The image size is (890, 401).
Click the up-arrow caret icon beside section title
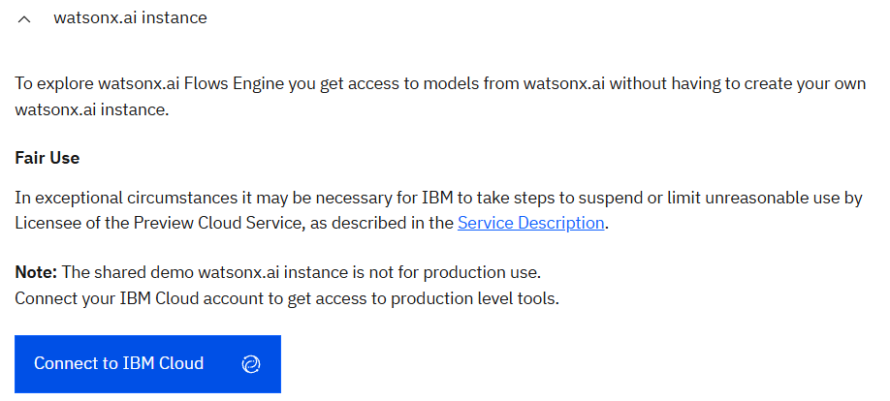coord(25,18)
